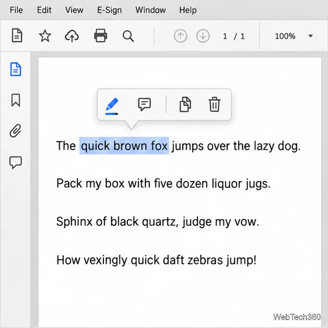This screenshot has height=328, width=328.
Task: Open the Help menu
Action: tap(188, 10)
